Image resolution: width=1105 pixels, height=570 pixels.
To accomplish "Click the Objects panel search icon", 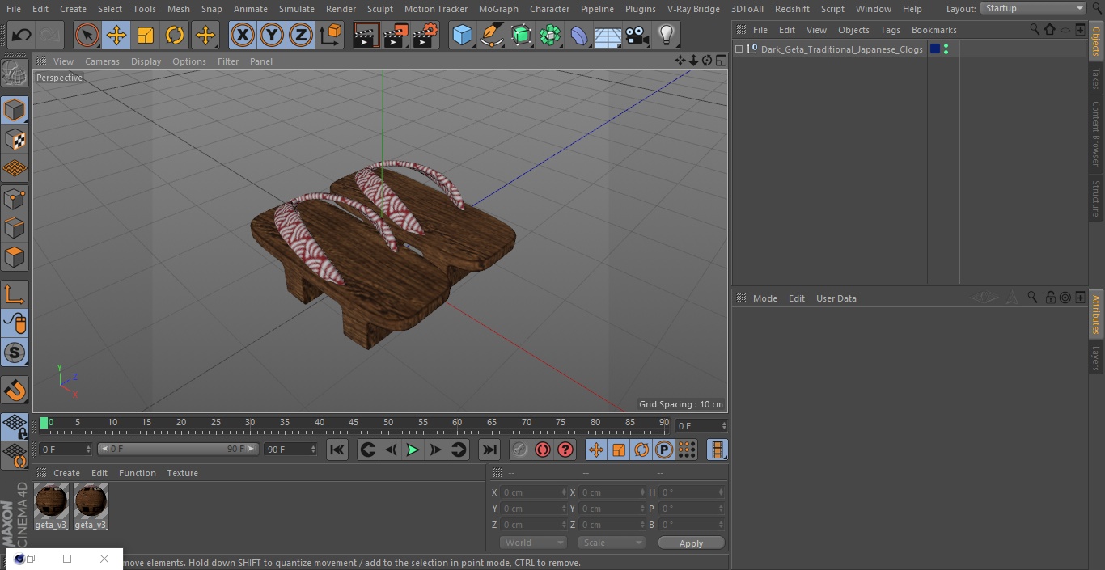I will click(x=1035, y=30).
